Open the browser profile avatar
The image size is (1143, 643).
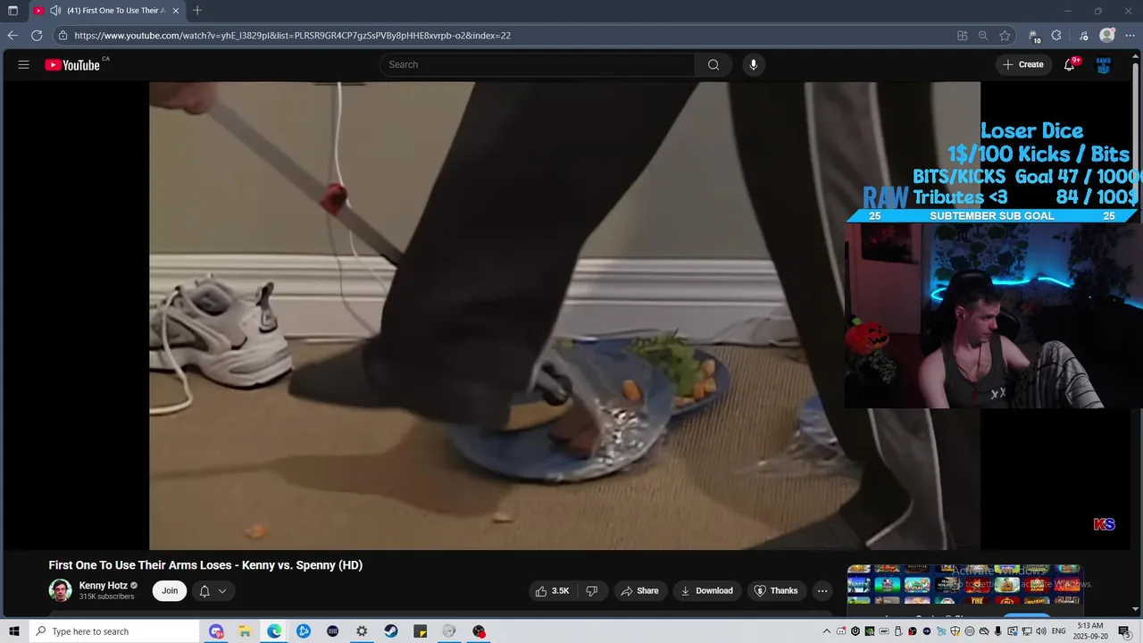click(x=1107, y=36)
